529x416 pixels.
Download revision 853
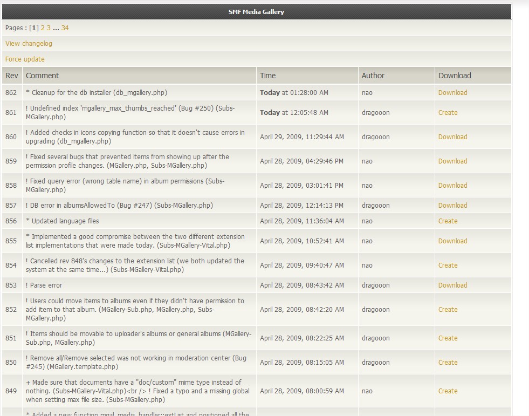tap(453, 285)
